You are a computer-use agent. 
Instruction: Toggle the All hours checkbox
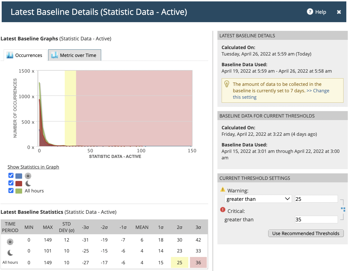pos(11,191)
